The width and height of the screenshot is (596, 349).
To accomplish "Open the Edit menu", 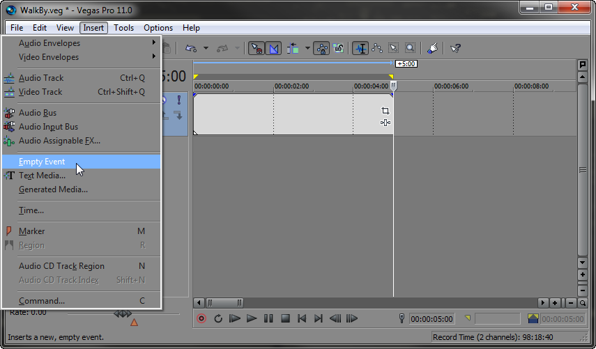I will point(40,28).
